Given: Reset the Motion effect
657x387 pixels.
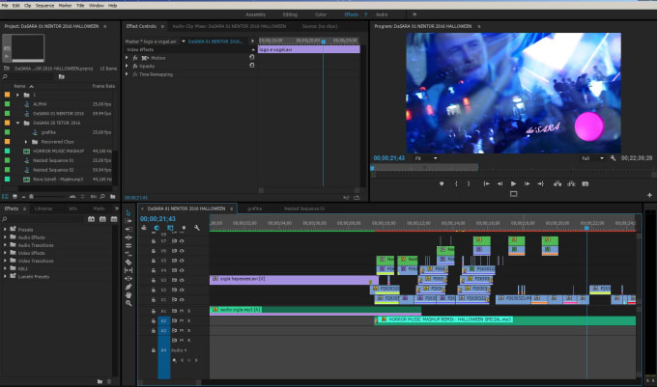Looking at the screenshot, I should (252, 57).
